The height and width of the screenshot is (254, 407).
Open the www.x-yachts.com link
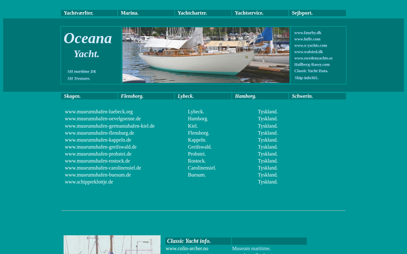[x=310, y=45]
